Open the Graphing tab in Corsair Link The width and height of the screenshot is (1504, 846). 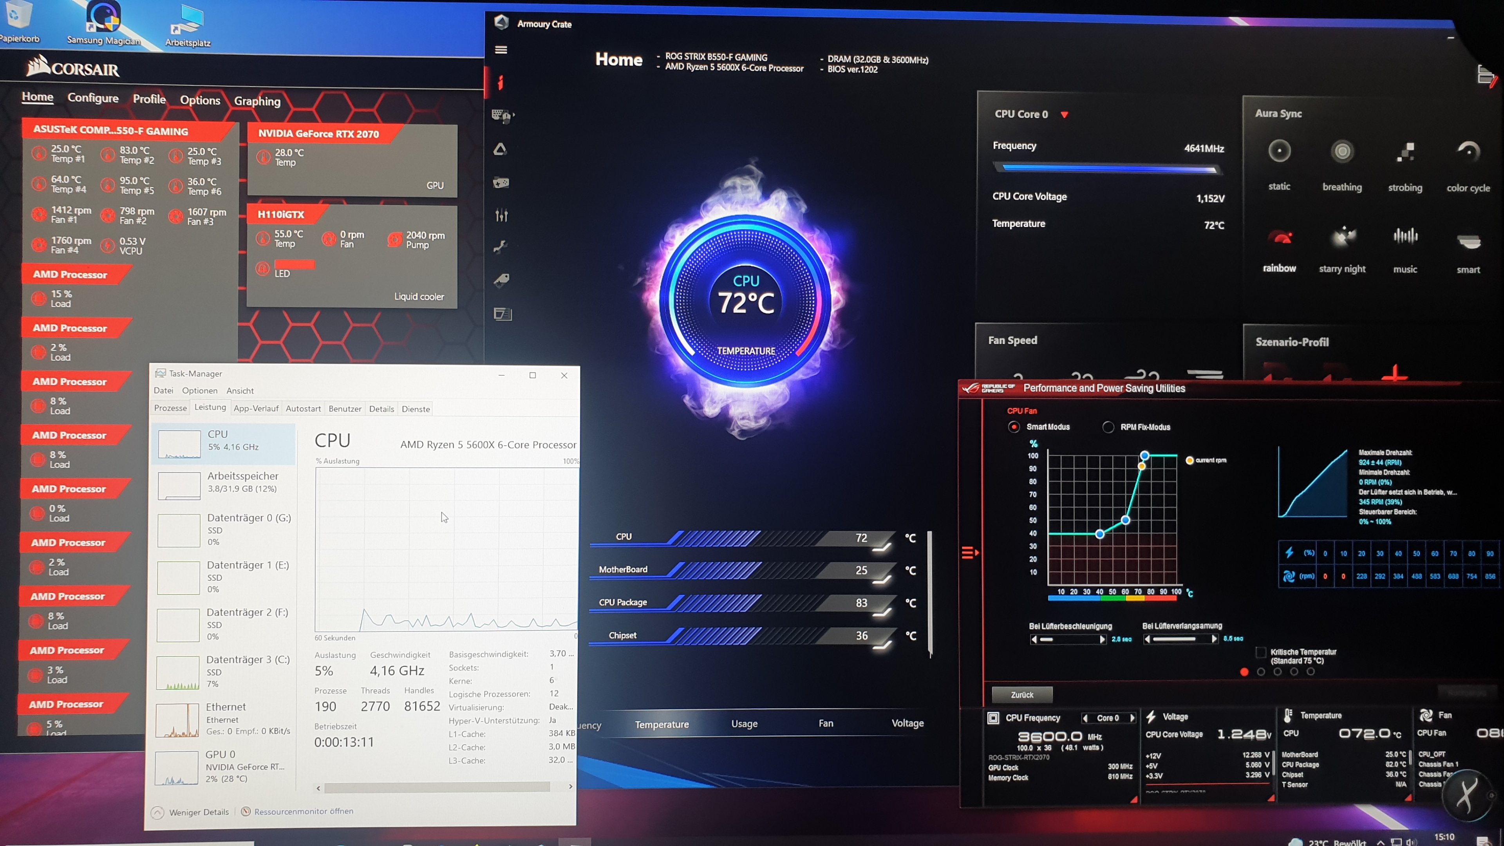coord(257,101)
